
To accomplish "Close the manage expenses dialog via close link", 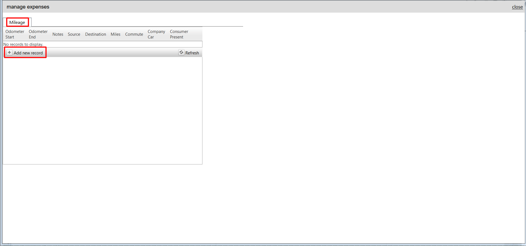I will pos(517,7).
